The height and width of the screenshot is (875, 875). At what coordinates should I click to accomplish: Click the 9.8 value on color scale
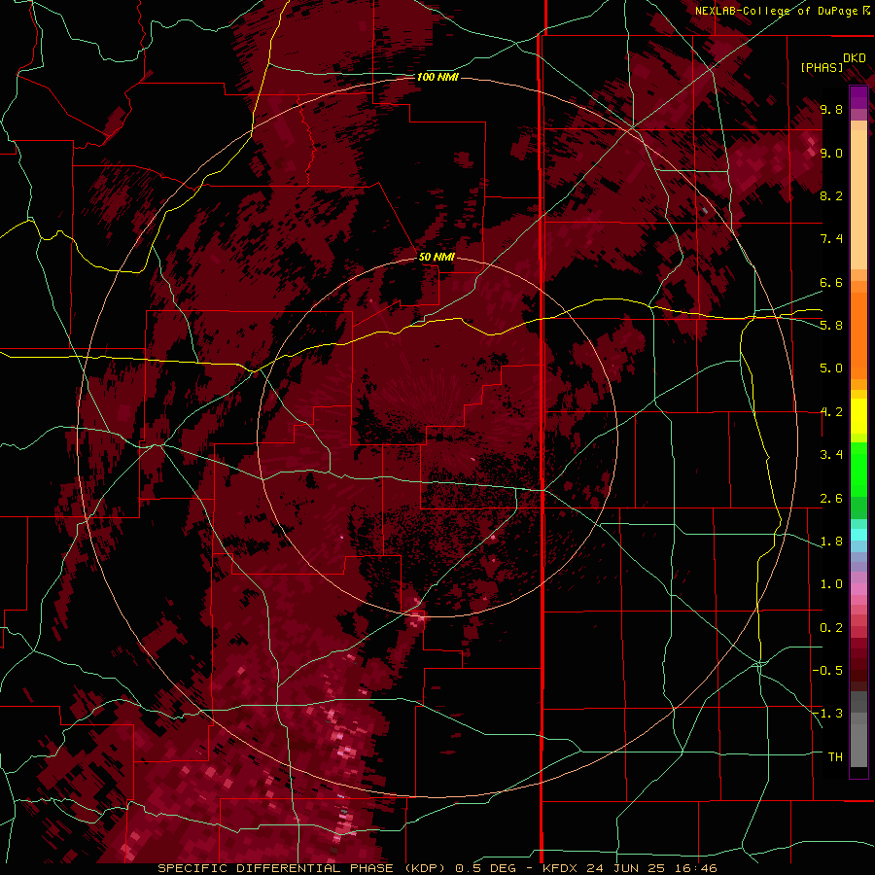pos(831,109)
